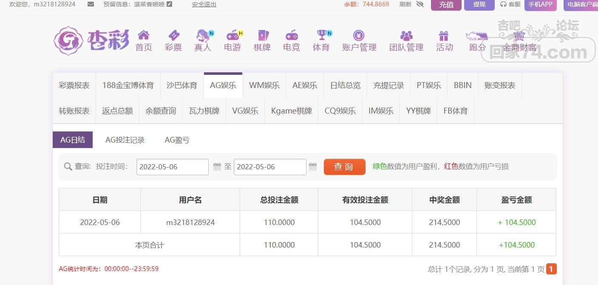598x285 pixels.
Task: Click the balance amount 744.8669
Action: point(376,4)
